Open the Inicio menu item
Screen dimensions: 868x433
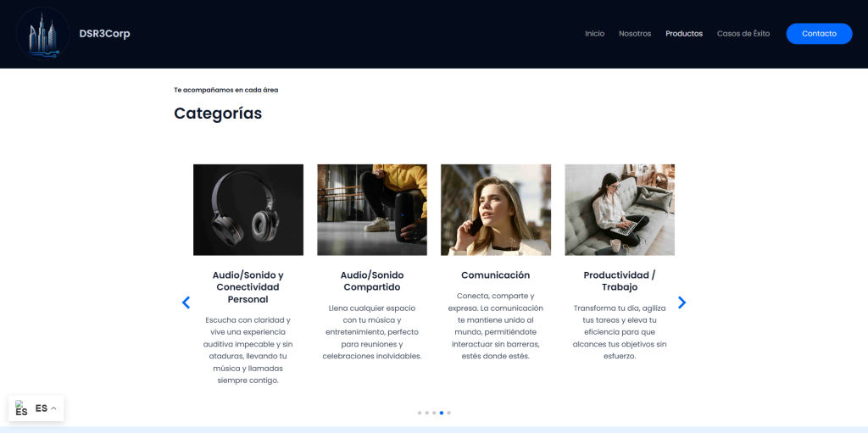(x=594, y=34)
